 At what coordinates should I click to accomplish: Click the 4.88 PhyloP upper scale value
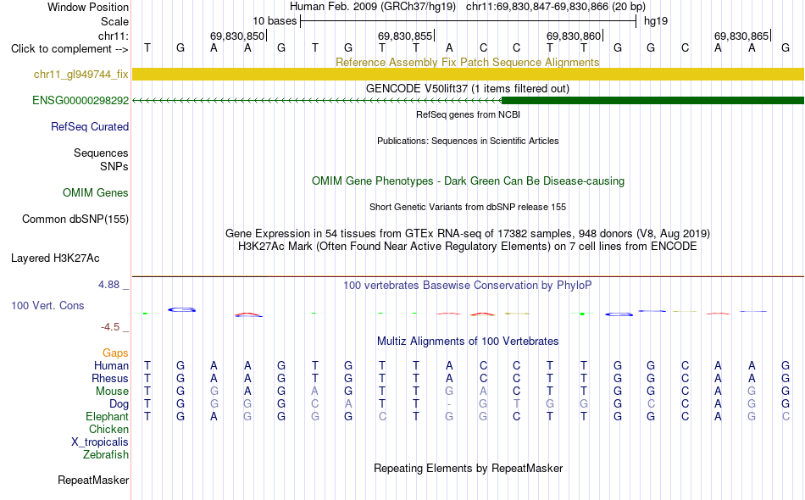point(108,285)
